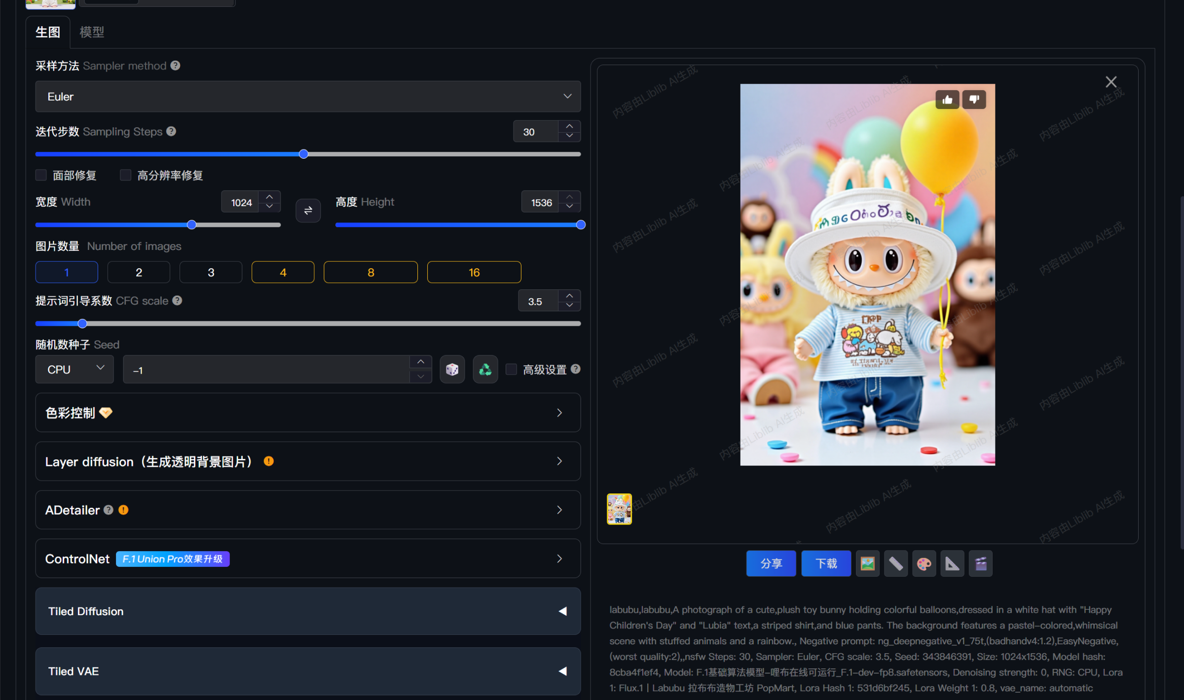The width and height of the screenshot is (1184, 700).
Task: Click orange warning icon beside ADetailer
Action: tap(123, 510)
